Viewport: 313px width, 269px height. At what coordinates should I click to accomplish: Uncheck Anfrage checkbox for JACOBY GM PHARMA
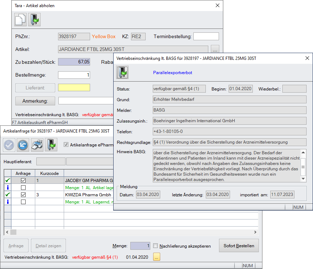23,181
